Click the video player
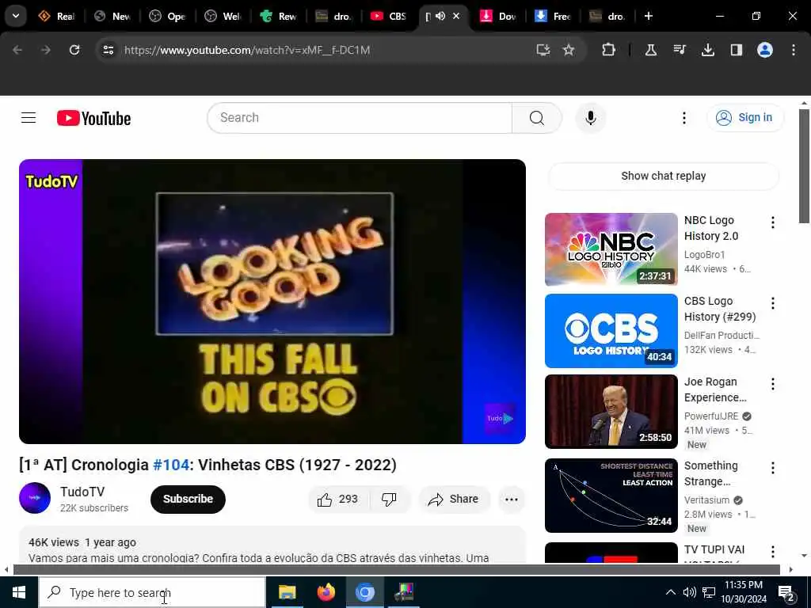Viewport: 811px width, 608px height. click(272, 302)
